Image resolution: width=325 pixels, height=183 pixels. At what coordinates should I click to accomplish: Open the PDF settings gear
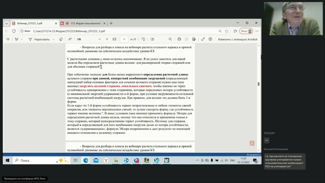pos(210,39)
